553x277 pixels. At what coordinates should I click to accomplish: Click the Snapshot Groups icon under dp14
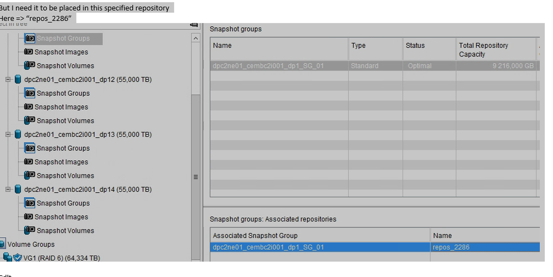click(30, 203)
